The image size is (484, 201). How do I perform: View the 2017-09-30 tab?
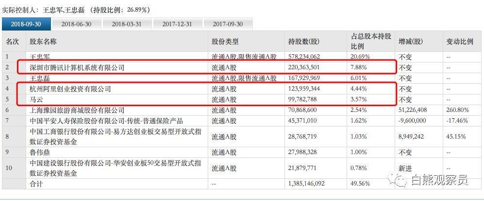coord(228,24)
